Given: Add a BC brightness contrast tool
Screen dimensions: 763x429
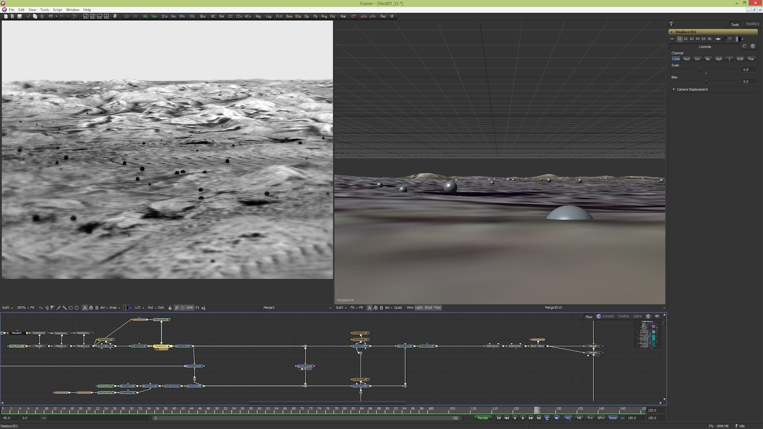Looking at the screenshot, I should click(213, 16).
